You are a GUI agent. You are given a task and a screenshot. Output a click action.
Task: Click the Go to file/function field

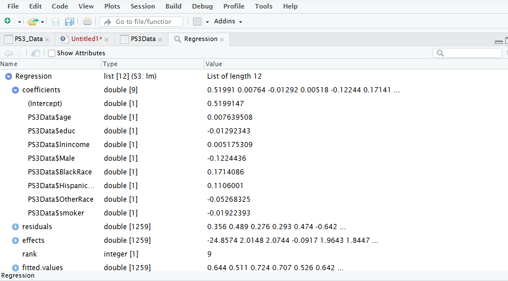(x=141, y=22)
